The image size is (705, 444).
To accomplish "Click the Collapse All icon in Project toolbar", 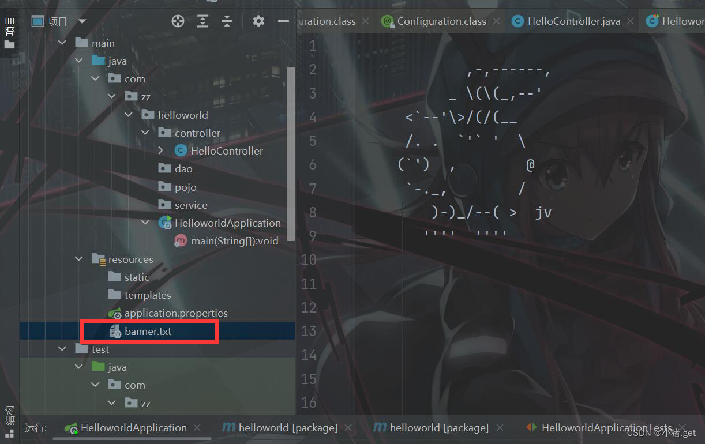I will [227, 21].
